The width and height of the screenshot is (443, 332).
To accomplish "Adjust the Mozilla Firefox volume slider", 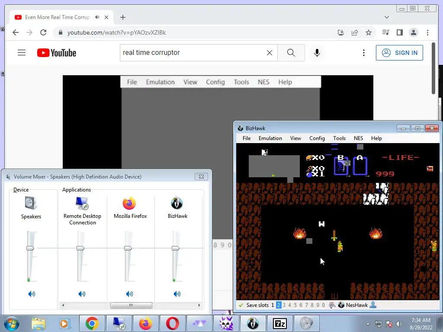I will pyautogui.click(x=128, y=248).
